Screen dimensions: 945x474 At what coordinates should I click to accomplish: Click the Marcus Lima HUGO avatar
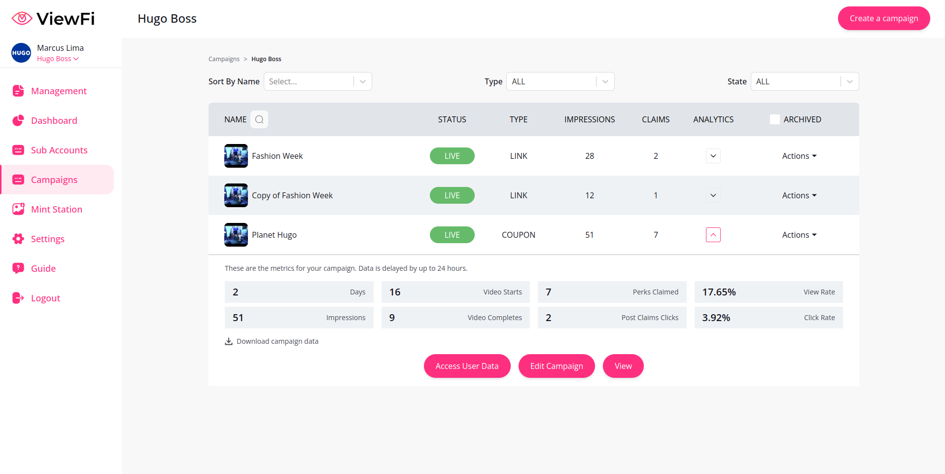point(21,52)
